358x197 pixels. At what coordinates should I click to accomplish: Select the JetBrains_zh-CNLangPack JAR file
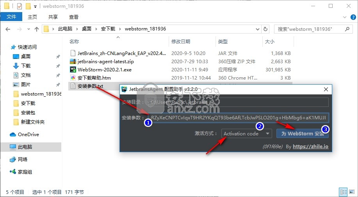tap(122, 53)
